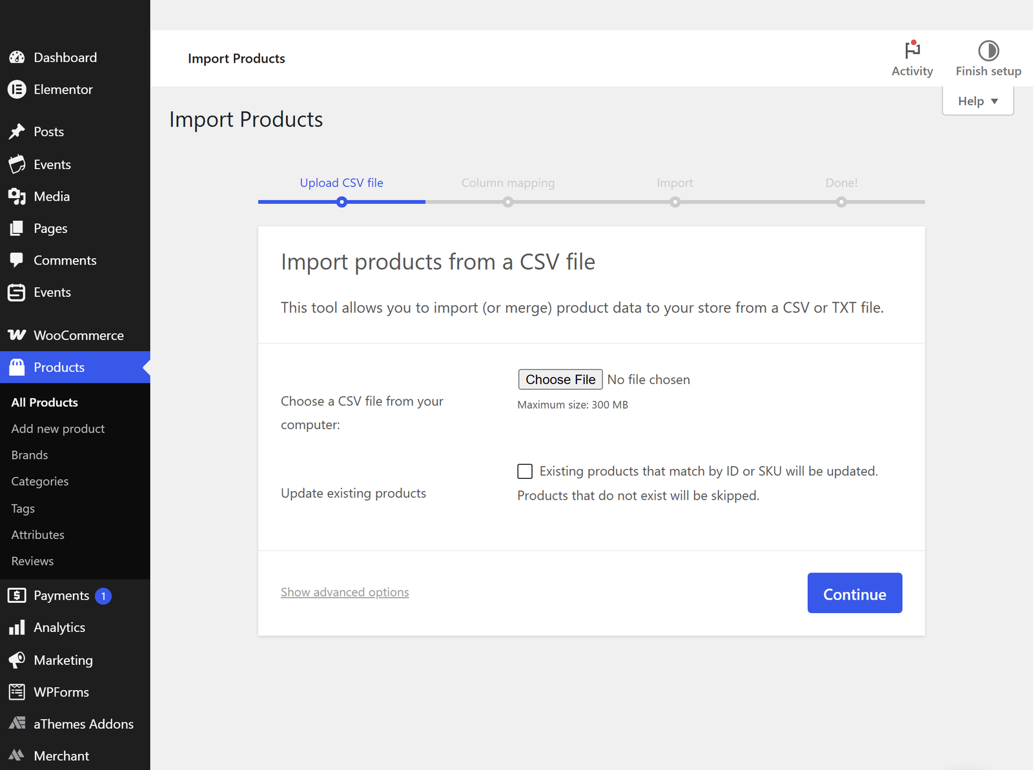This screenshot has height=770, width=1033.
Task: Click the Update existing products label
Action: coord(354,493)
